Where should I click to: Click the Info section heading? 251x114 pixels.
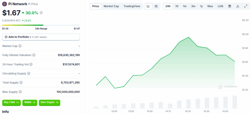[6, 112]
